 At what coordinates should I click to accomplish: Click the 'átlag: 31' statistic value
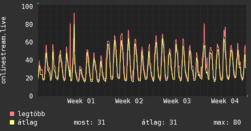(x=159, y=122)
